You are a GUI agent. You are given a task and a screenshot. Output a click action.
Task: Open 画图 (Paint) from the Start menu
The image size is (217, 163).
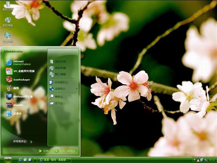click(x=13, y=88)
